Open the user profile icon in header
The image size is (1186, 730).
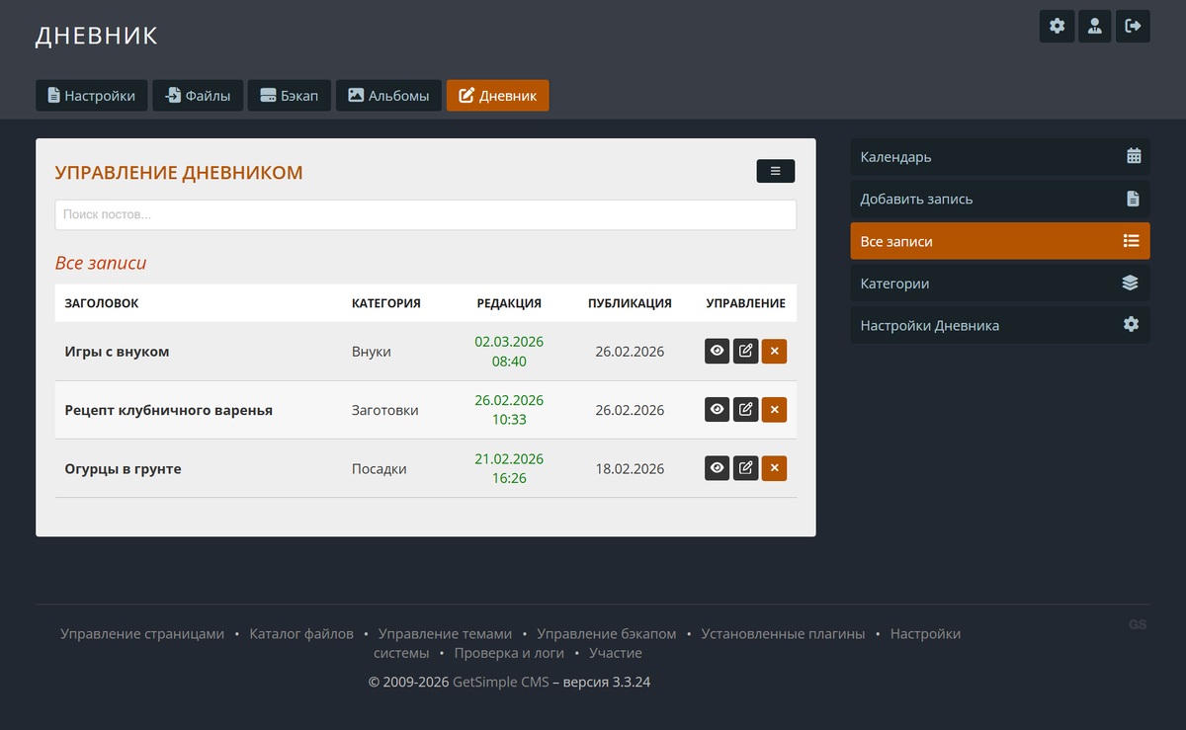coord(1095,26)
